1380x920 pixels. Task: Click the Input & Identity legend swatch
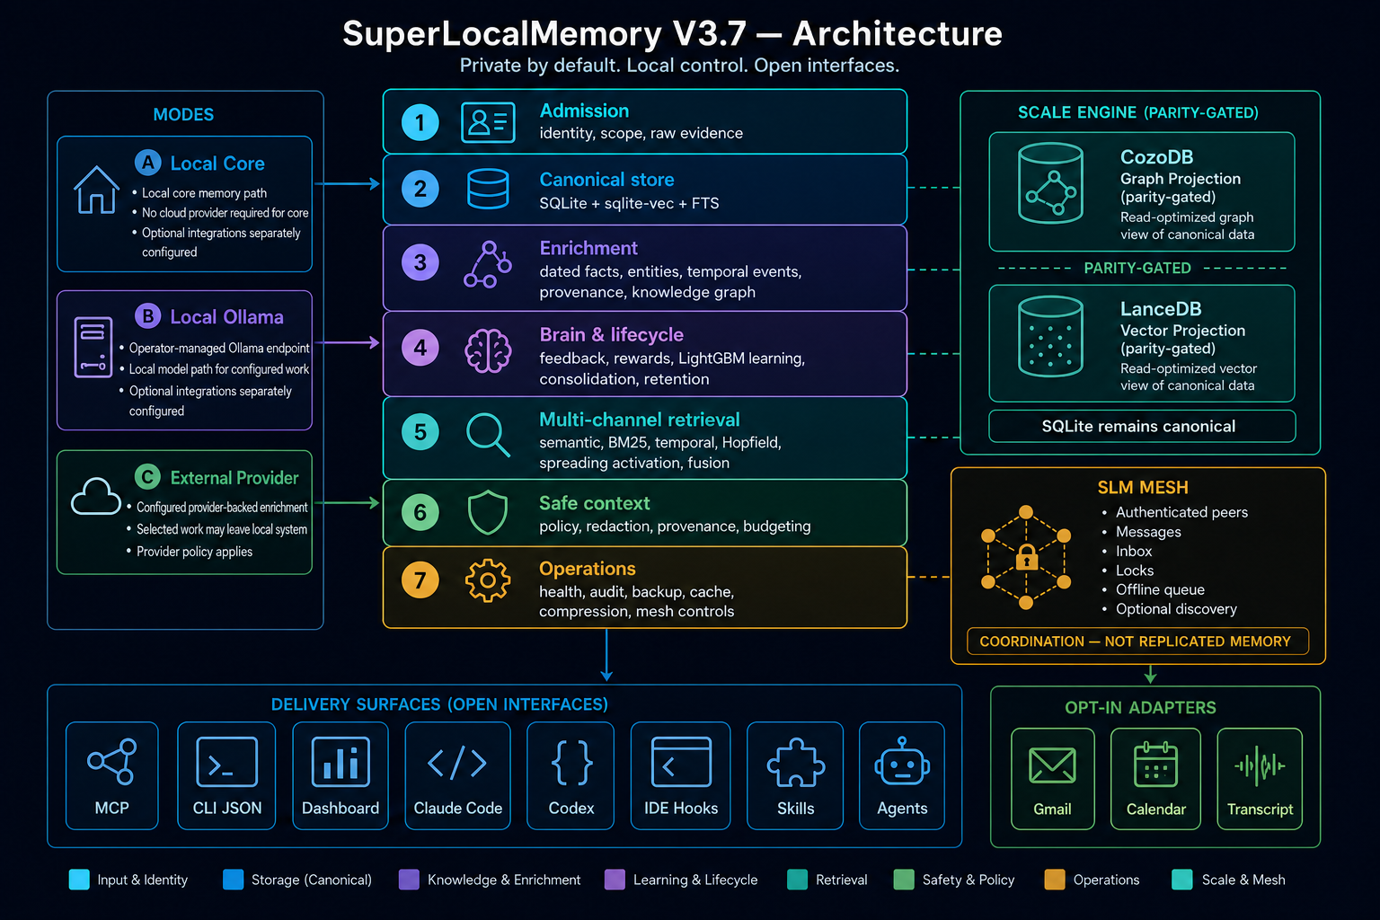[x=79, y=880]
